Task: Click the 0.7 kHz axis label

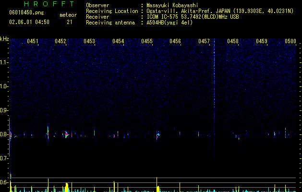Action: pyautogui.click(x=4, y=158)
